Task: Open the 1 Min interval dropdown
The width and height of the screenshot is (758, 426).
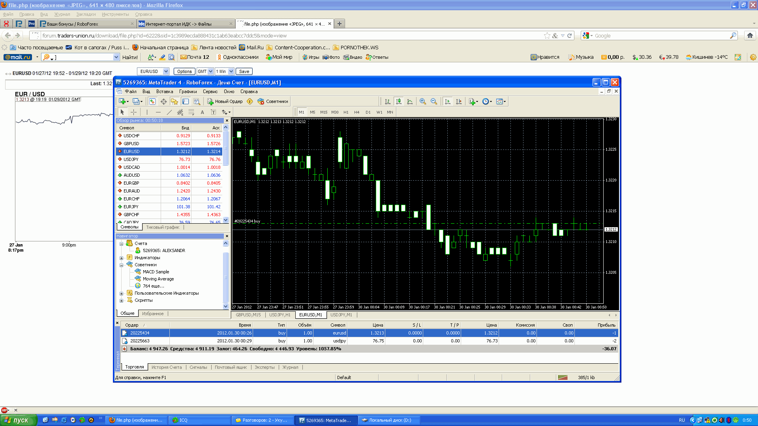Action: [225, 71]
